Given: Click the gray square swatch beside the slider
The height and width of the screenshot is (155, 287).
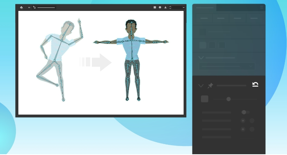Looking at the screenshot, I should point(204,99).
